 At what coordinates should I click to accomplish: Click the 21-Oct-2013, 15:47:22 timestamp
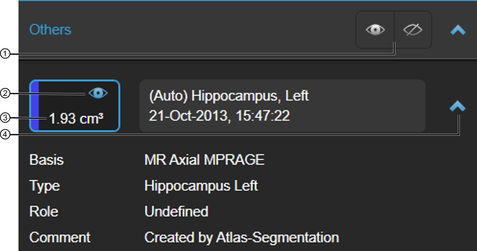point(219,116)
